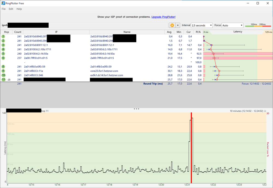Click the ipv6 target address field
The height and width of the screenshot is (188, 273).
[85, 25]
